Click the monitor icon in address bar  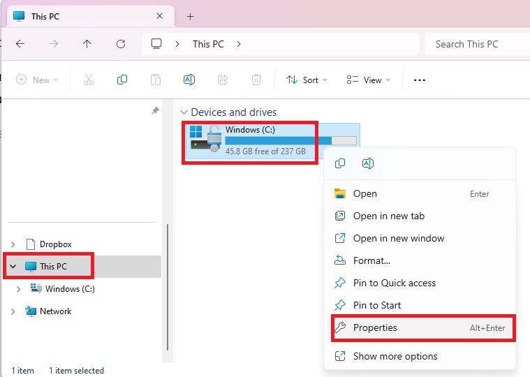coord(156,44)
